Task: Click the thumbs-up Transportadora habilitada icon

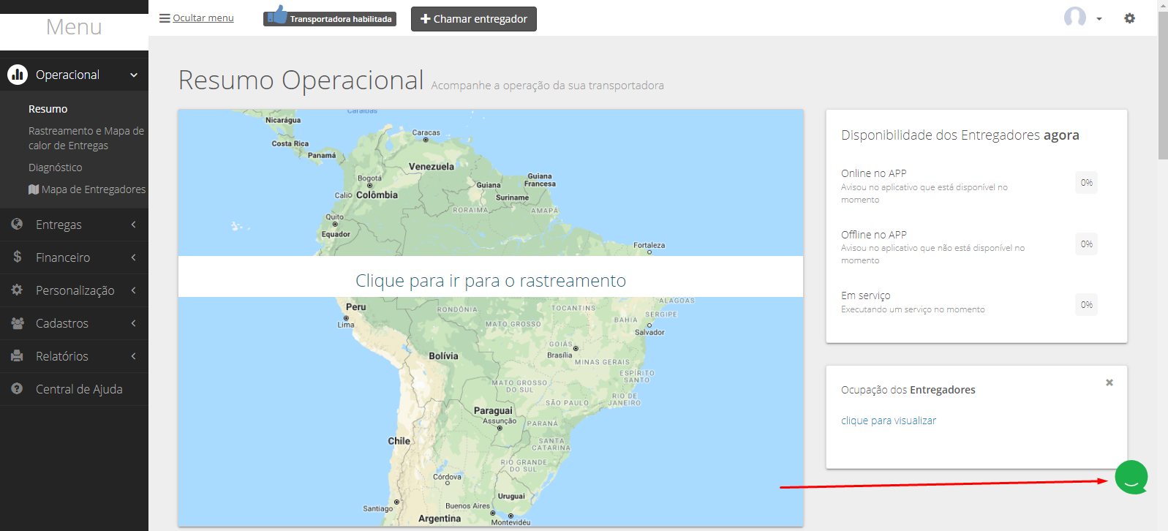Action: click(x=276, y=14)
